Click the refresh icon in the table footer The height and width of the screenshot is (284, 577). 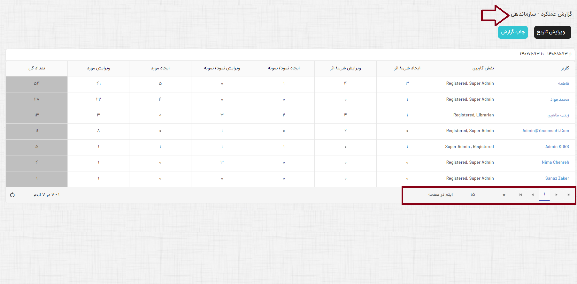12,195
